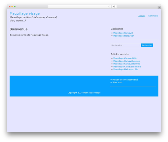Maximize the window with green button
Screen dimensions: 168x142
(x=15, y=6)
